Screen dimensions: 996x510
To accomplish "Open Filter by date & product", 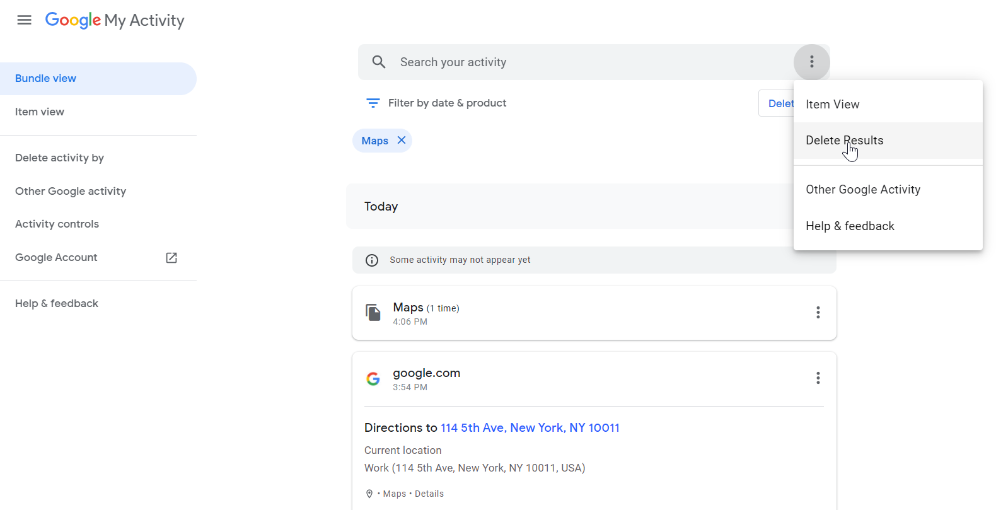I will click(x=436, y=103).
